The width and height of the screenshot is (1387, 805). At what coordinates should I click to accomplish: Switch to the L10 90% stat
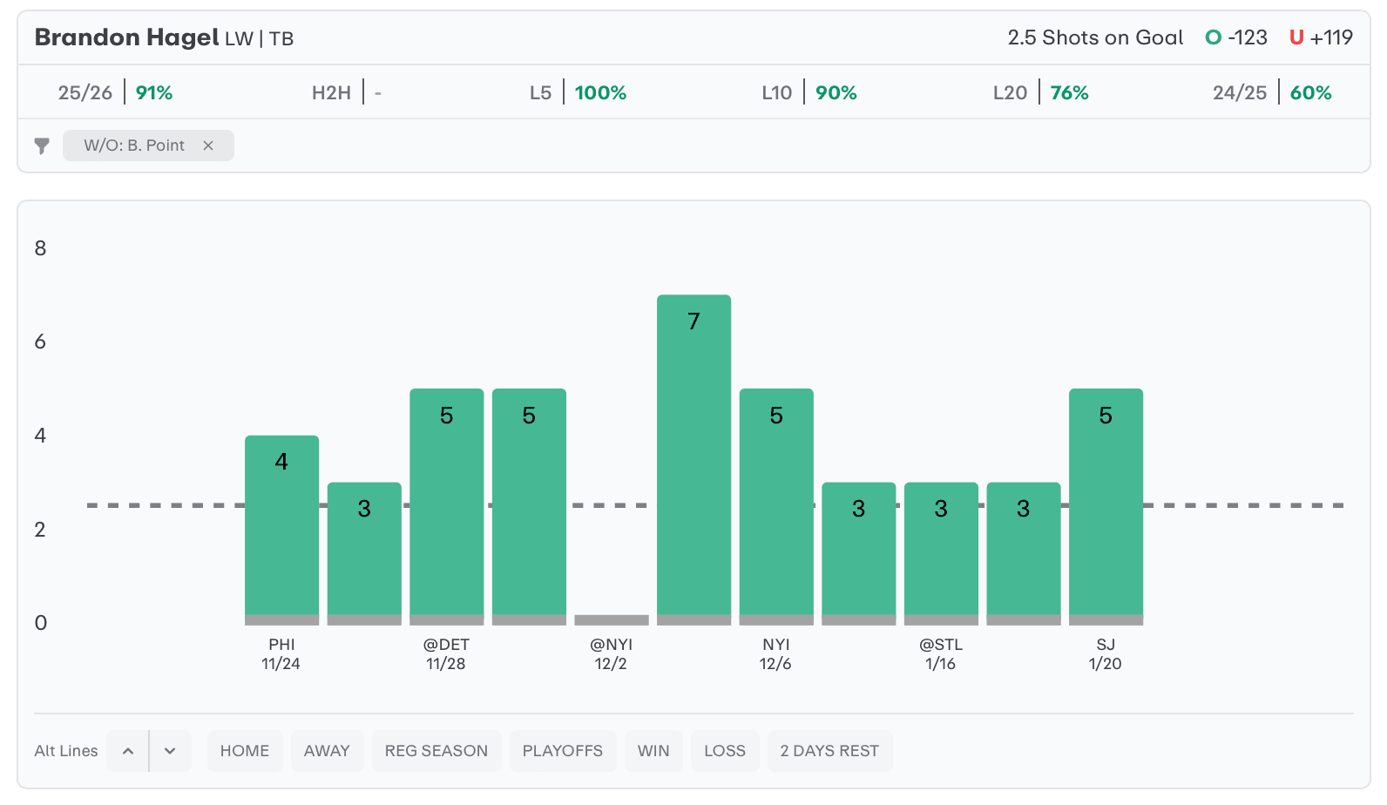809,92
